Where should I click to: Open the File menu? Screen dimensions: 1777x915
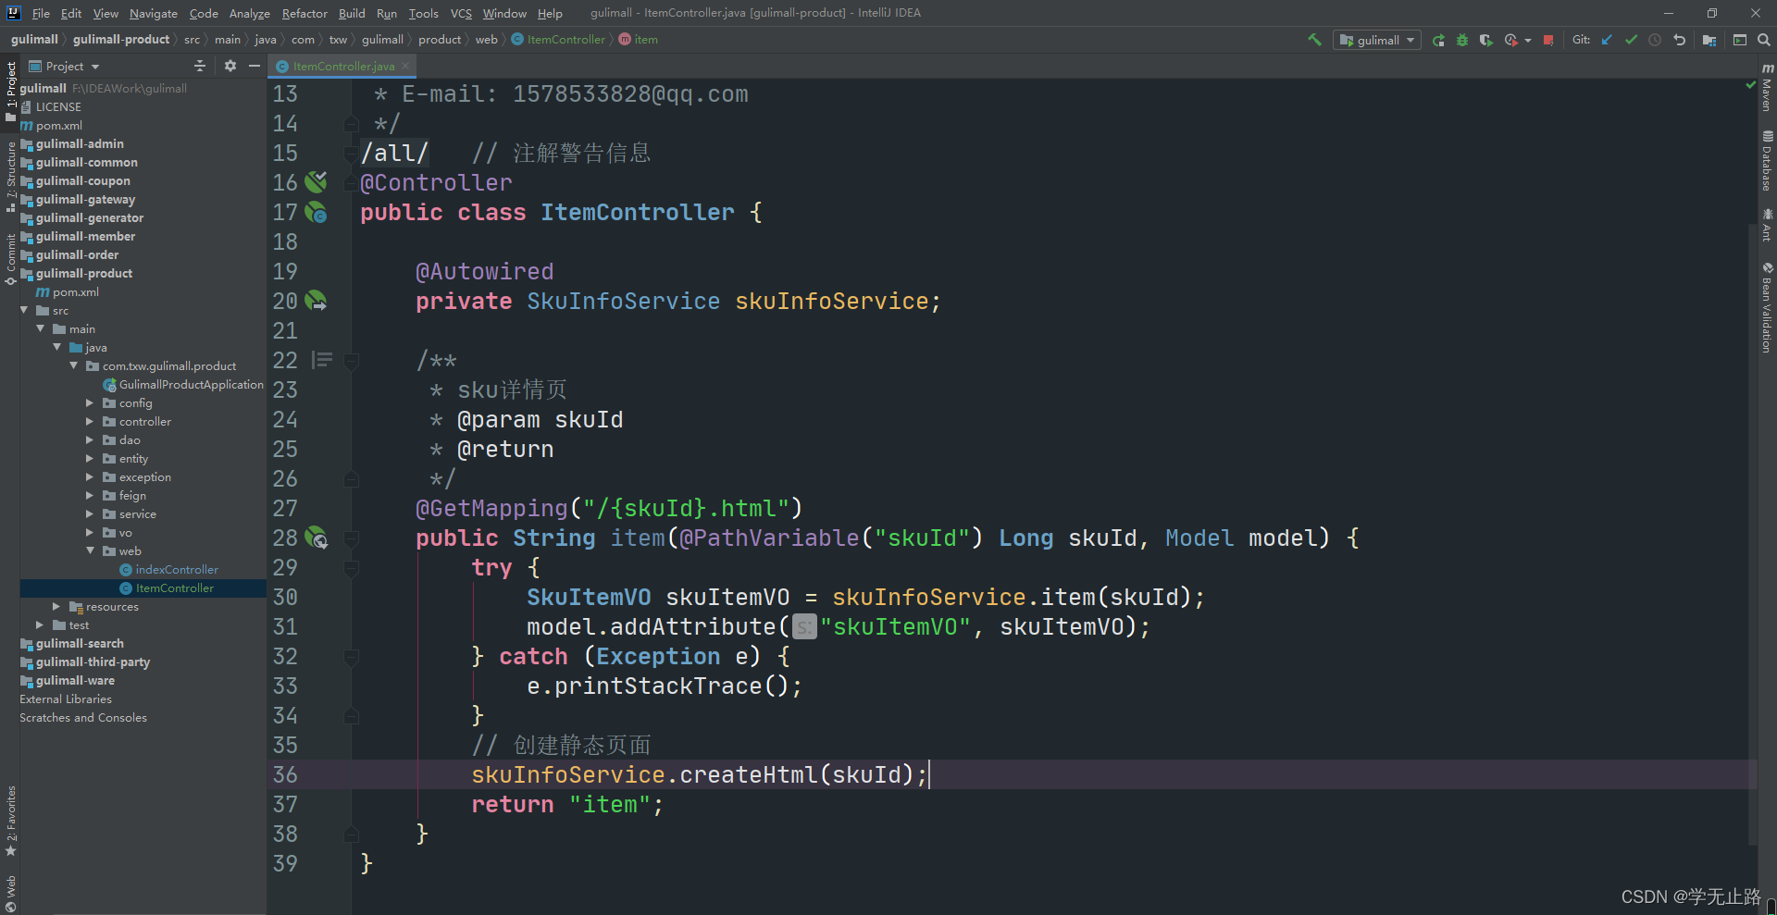click(x=41, y=13)
